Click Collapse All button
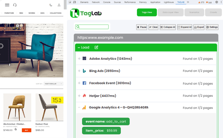 (168, 27)
